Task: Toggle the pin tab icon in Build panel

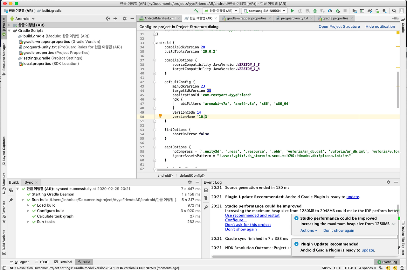Action: [11, 200]
